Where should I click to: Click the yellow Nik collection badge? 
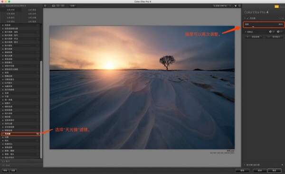[276, 7]
